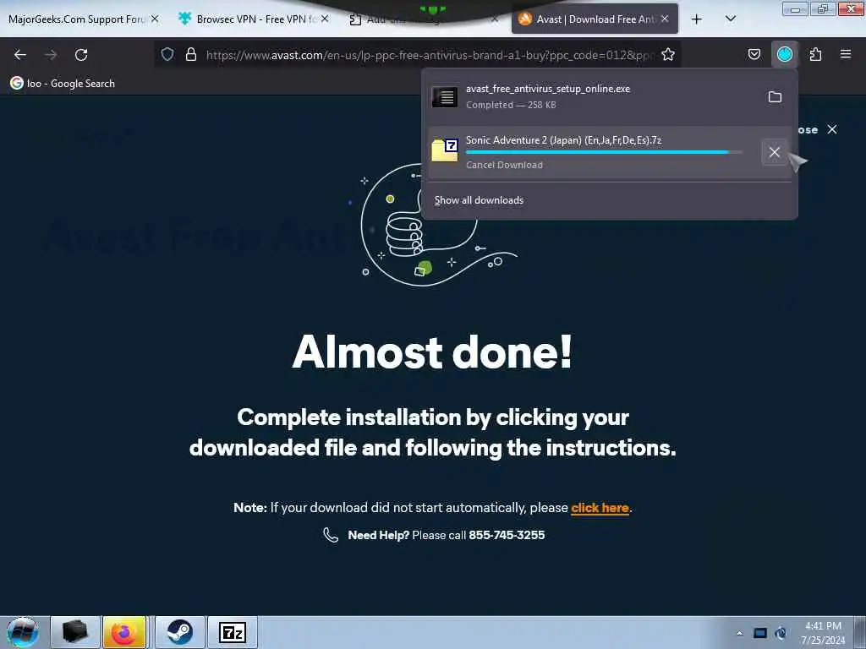Screen dimensions: 866x649
Task: Open a new tab with plus button
Action: pos(697,19)
